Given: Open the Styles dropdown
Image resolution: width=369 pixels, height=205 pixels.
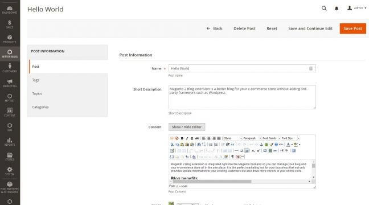Looking at the screenshot, I should tap(233, 138).
